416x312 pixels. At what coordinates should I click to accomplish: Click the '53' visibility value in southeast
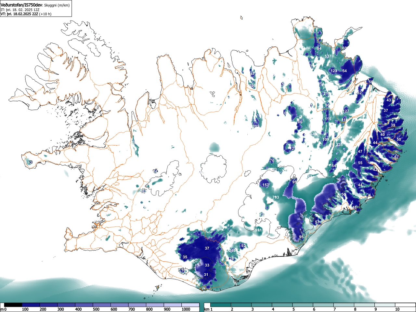(318, 222)
